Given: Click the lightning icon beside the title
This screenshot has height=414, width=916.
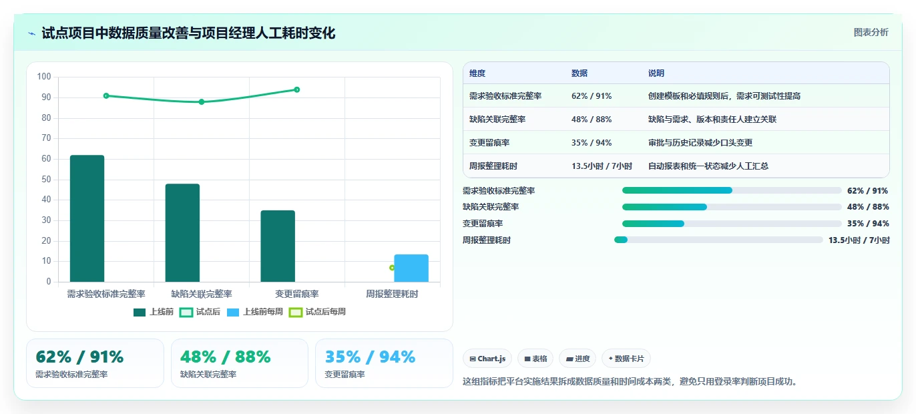Looking at the screenshot, I should click(31, 33).
